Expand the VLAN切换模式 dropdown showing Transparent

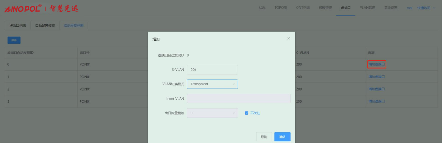[x=212, y=84]
